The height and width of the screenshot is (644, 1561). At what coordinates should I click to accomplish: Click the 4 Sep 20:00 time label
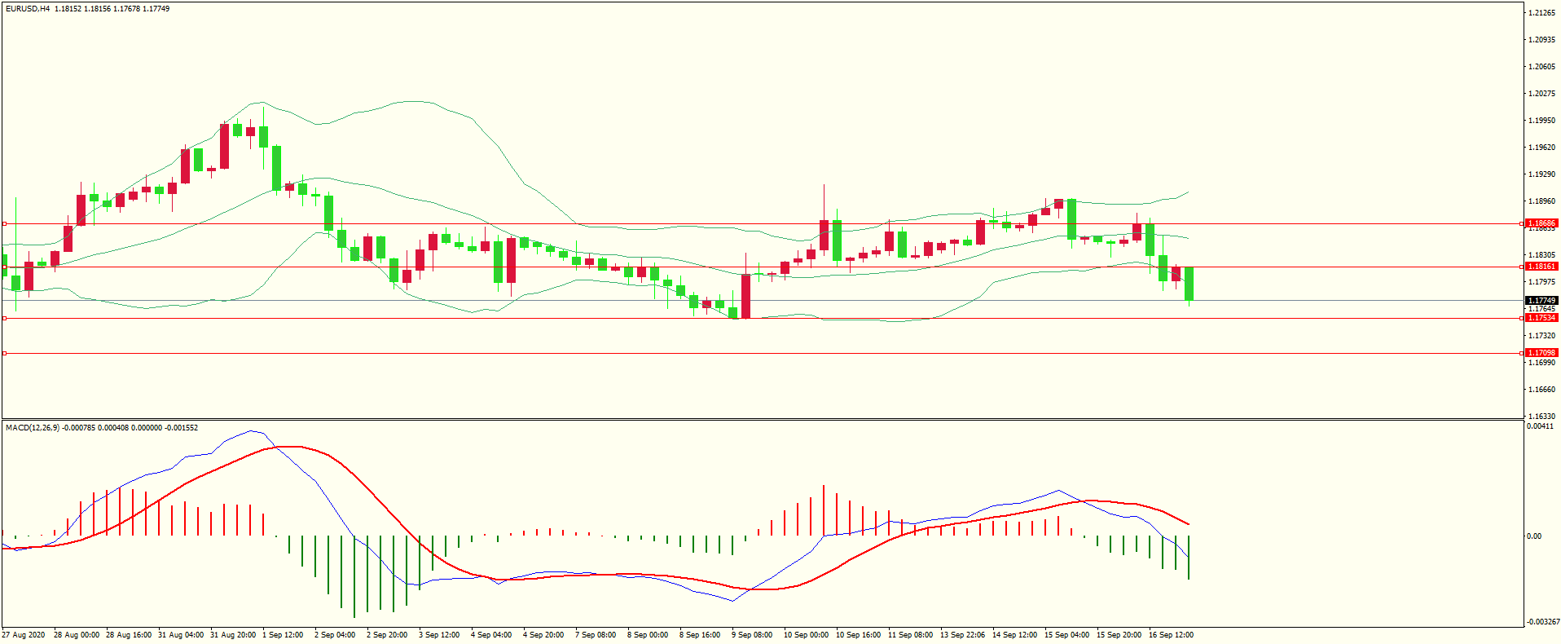(543, 635)
